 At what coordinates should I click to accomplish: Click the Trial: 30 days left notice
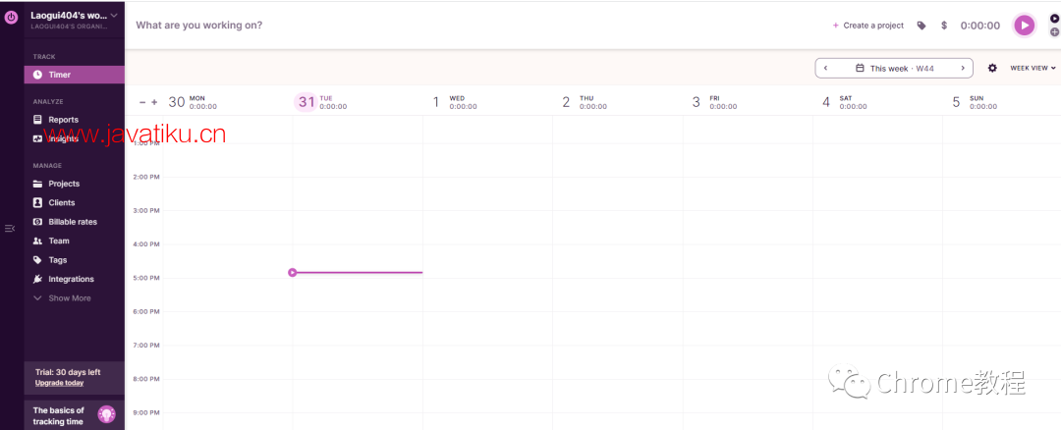[68, 372]
